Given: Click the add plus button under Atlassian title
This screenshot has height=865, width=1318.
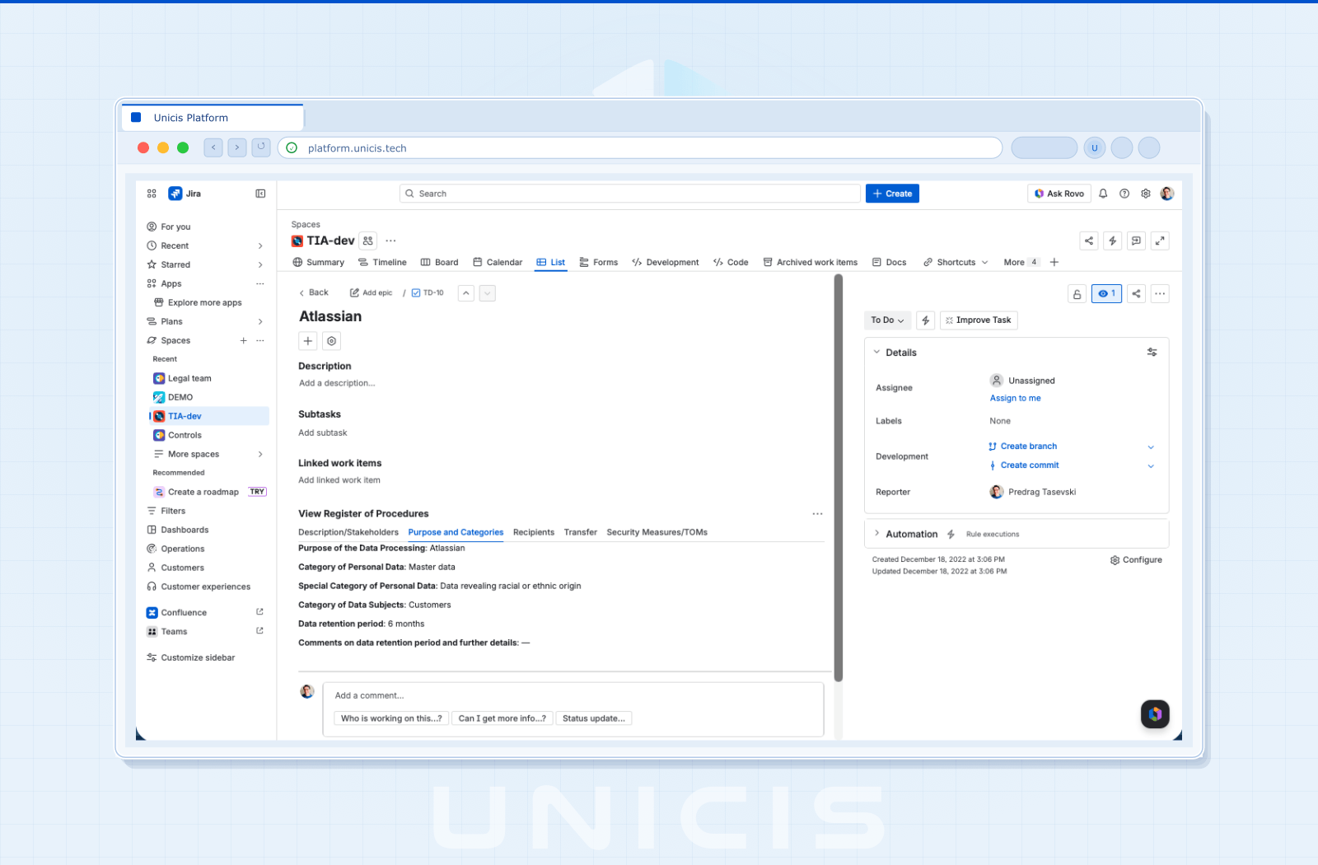Looking at the screenshot, I should click(x=308, y=341).
